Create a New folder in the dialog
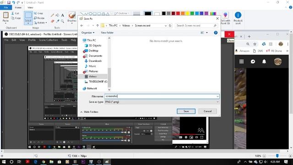The height and width of the screenshot is (165, 293). click(x=107, y=33)
